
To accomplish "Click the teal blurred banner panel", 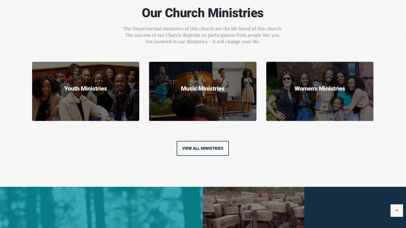I will tap(101, 207).
